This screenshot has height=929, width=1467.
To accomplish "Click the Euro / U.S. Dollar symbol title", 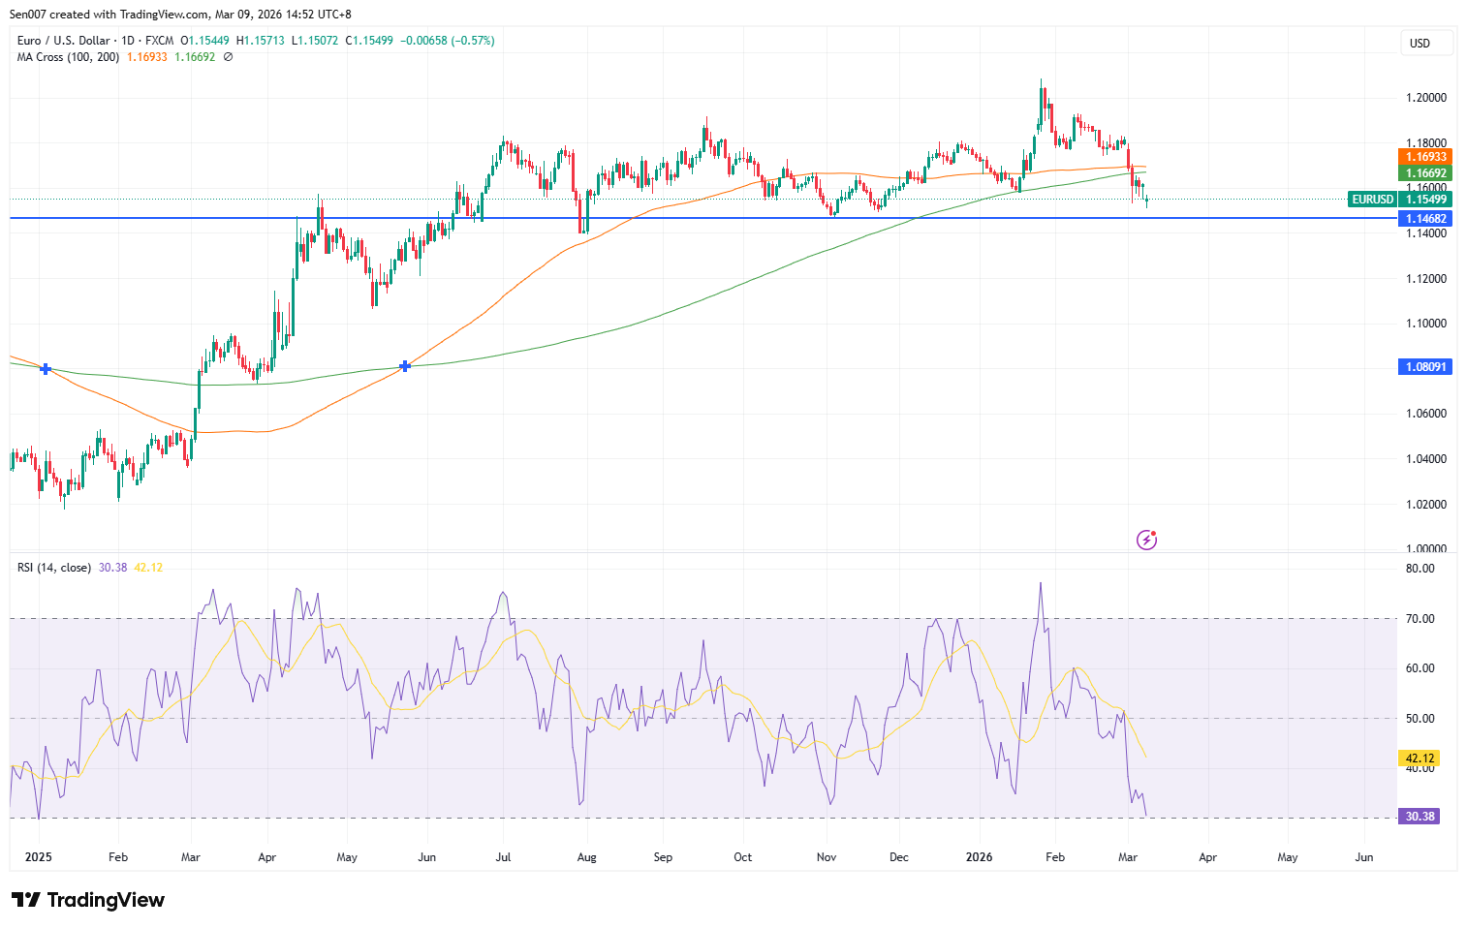I will (x=63, y=41).
